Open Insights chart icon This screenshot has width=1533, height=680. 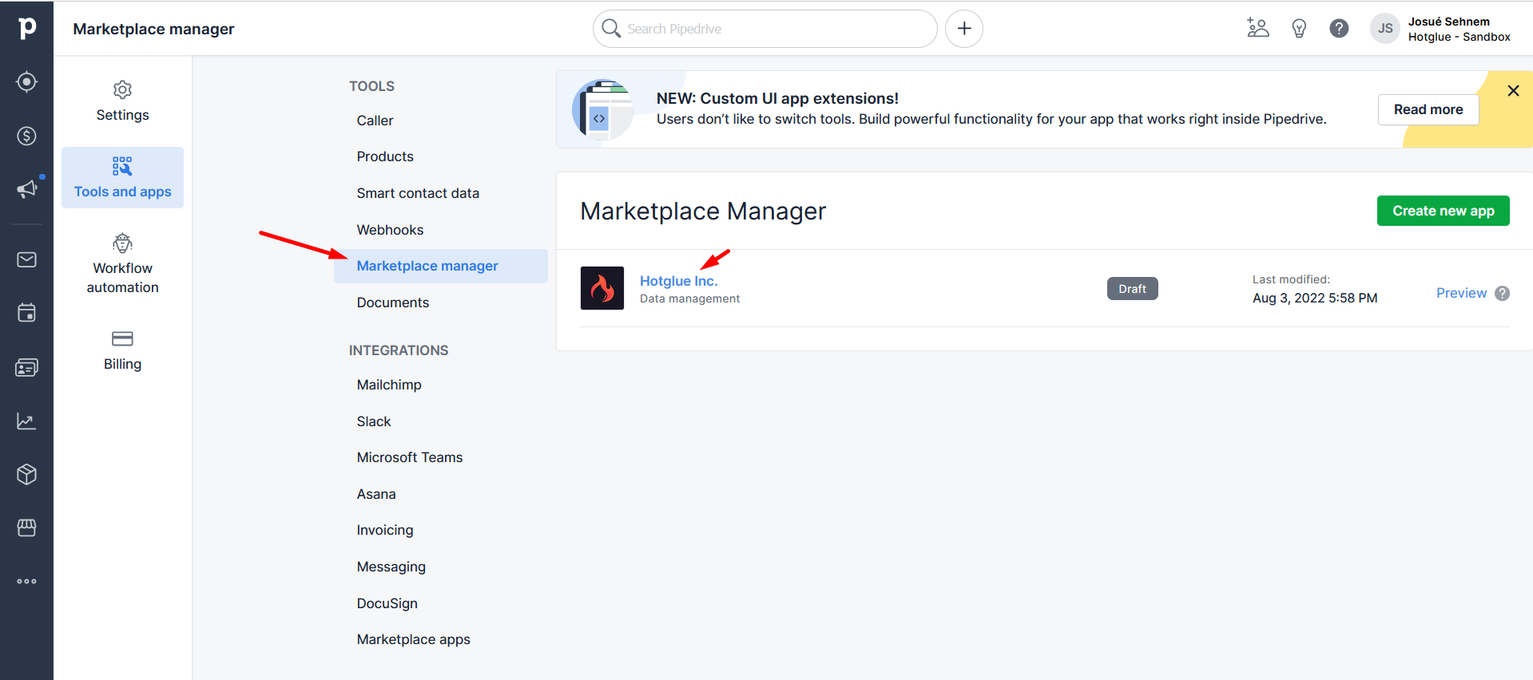(x=27, y=421)
